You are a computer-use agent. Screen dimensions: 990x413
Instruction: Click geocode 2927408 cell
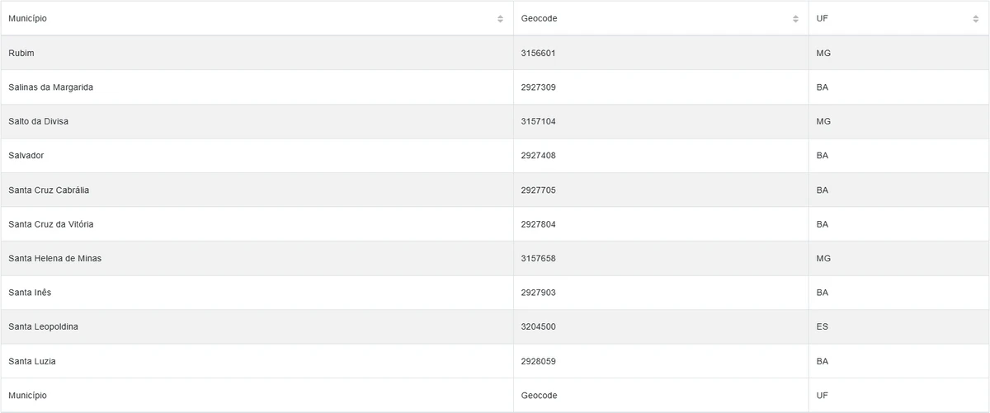coord(538,156)
